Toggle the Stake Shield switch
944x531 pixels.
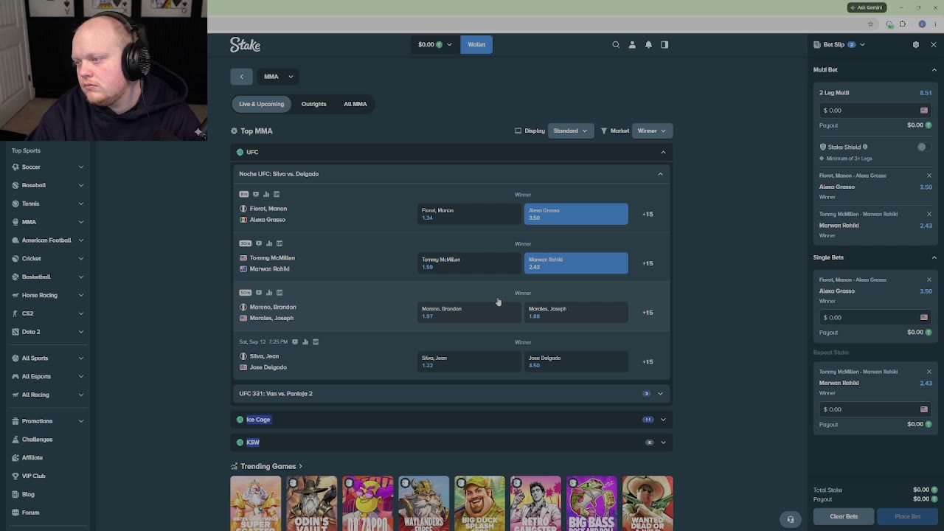tap(923, 147)
